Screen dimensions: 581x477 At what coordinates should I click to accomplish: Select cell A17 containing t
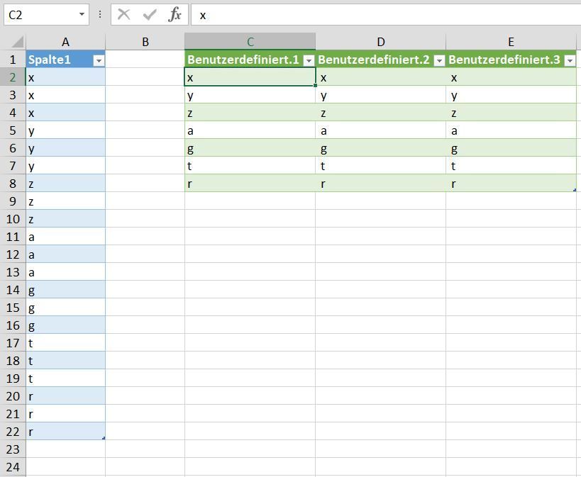pyautogui.click(x=65, y=343)
